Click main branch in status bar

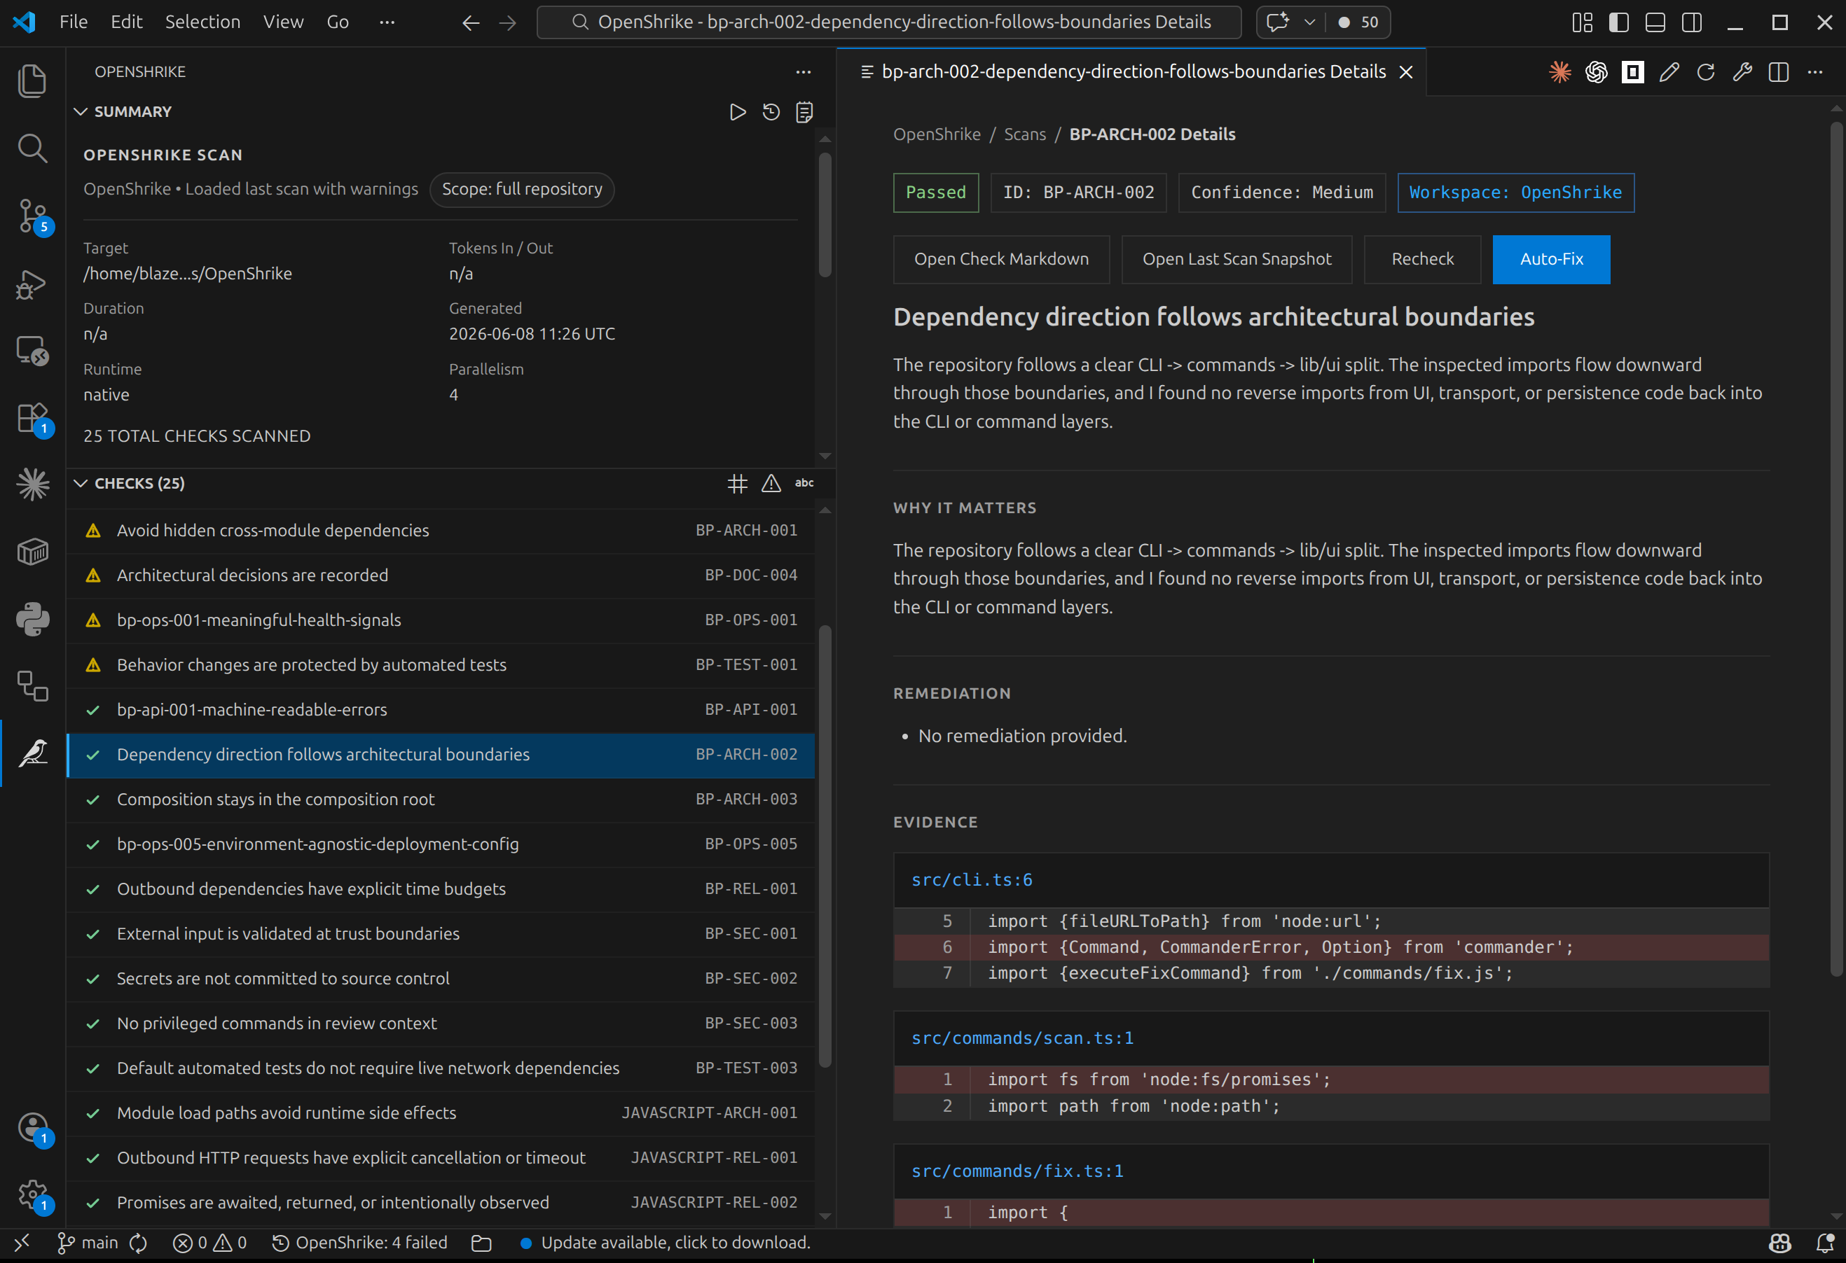click(88, 1243)
